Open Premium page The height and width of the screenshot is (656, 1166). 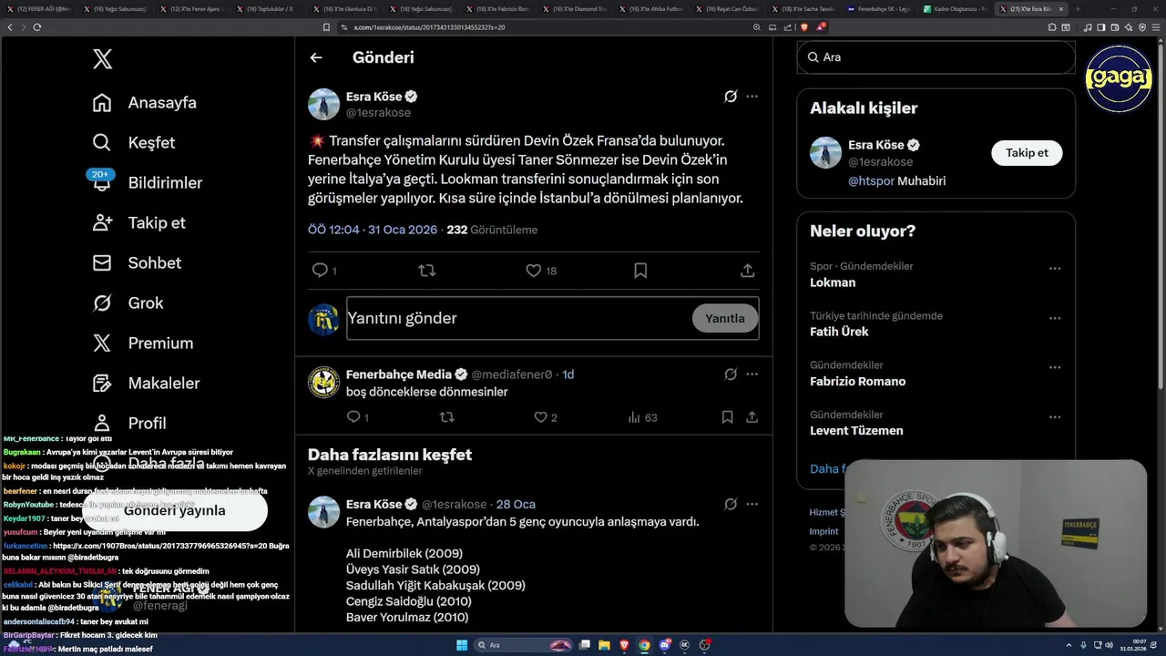(143, 343)
